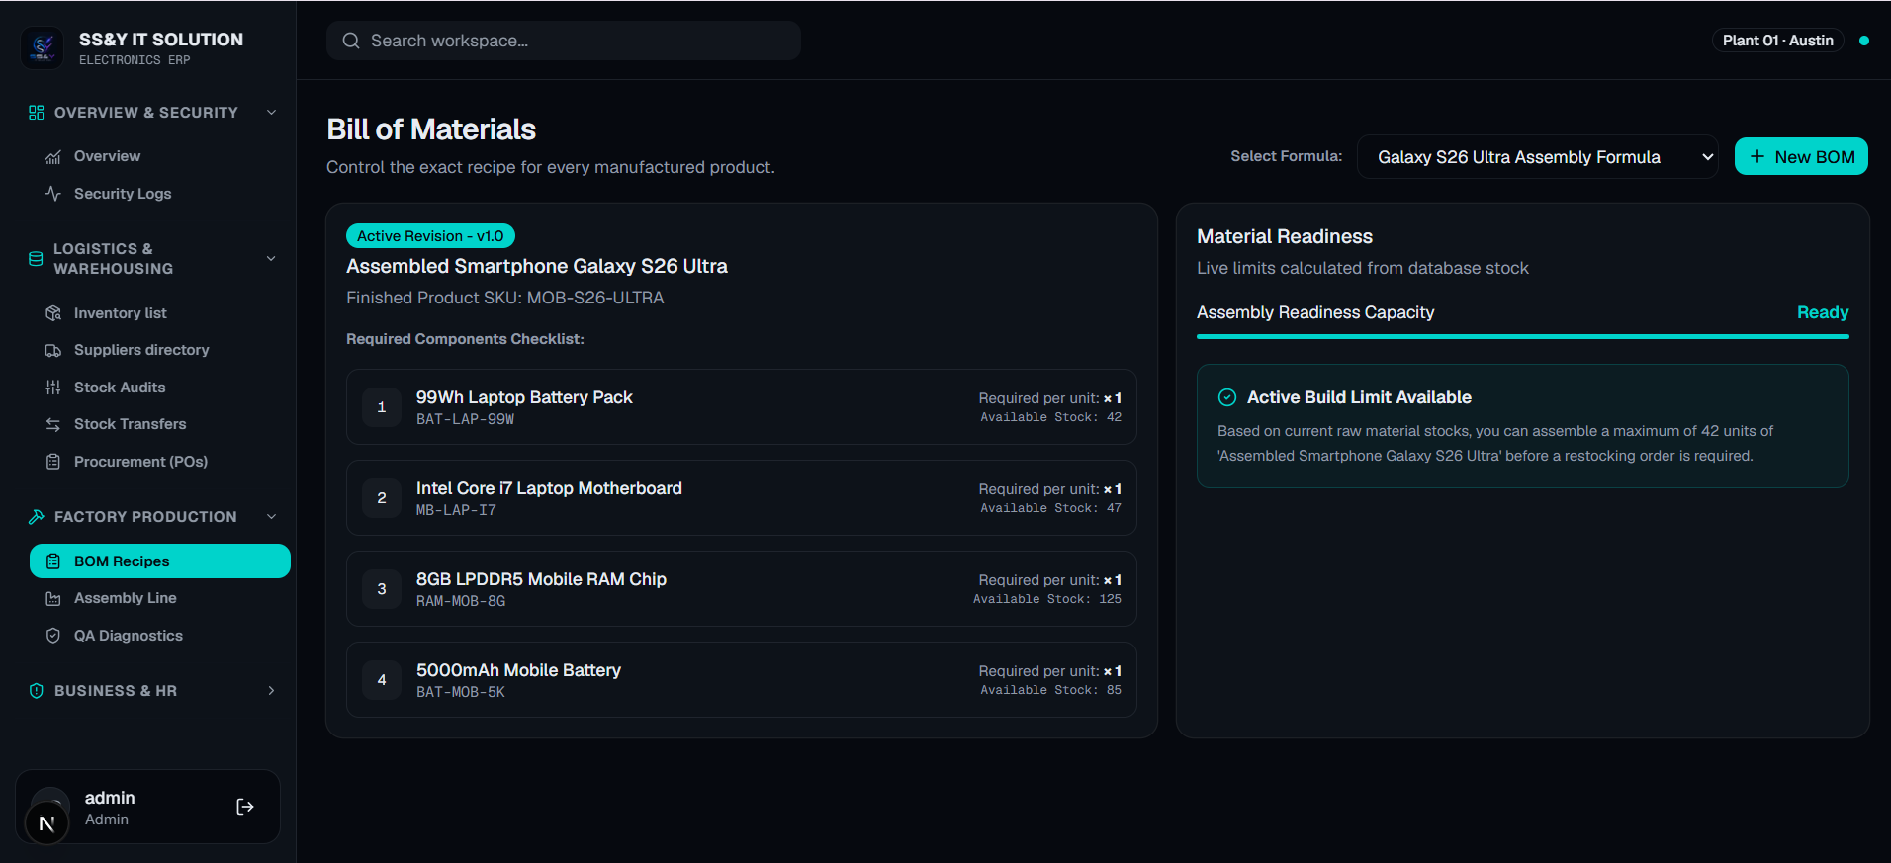Open Stock Transfers

pos(160,424)
